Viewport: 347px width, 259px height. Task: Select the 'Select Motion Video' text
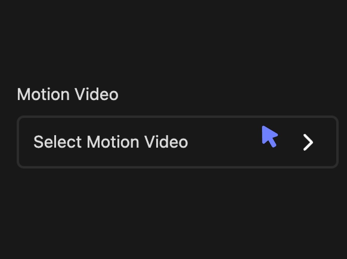tap(111, 142)
